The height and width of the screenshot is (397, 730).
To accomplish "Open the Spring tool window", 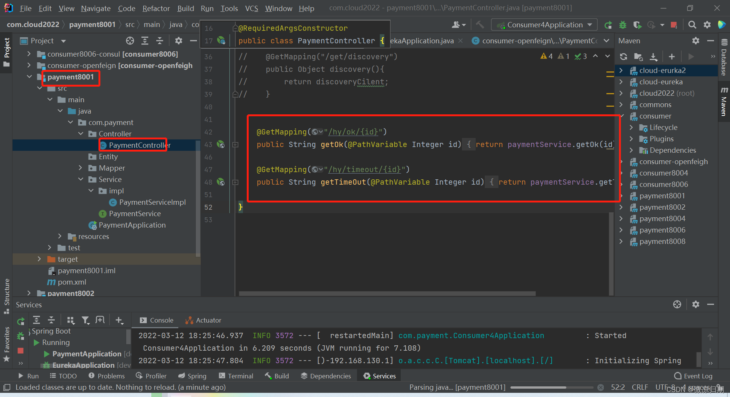I will click(x=192, y=376).
